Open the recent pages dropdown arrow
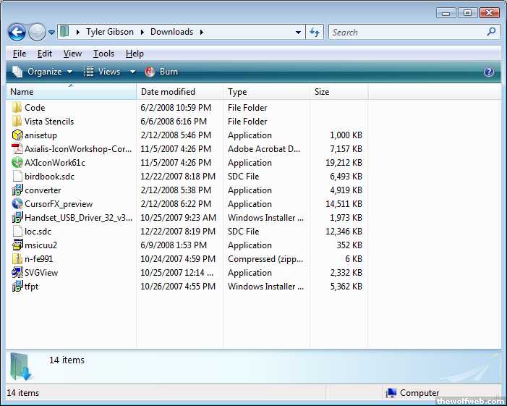 pos(51,33)
